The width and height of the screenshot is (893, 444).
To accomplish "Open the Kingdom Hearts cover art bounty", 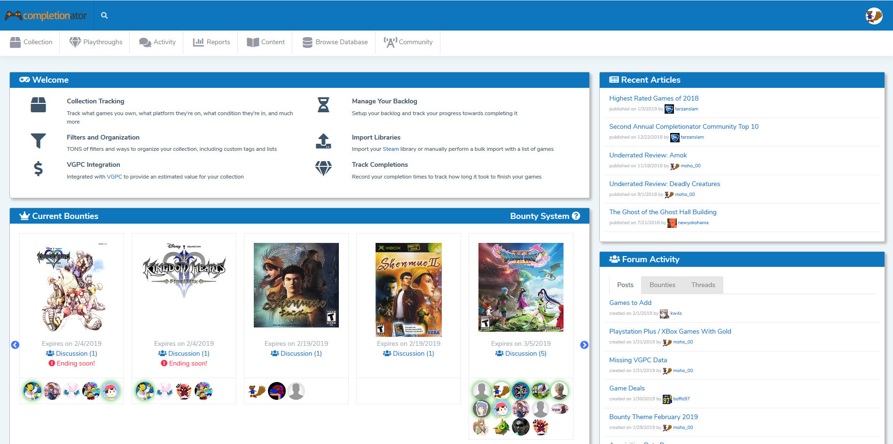I will click(x=71, y=288).
